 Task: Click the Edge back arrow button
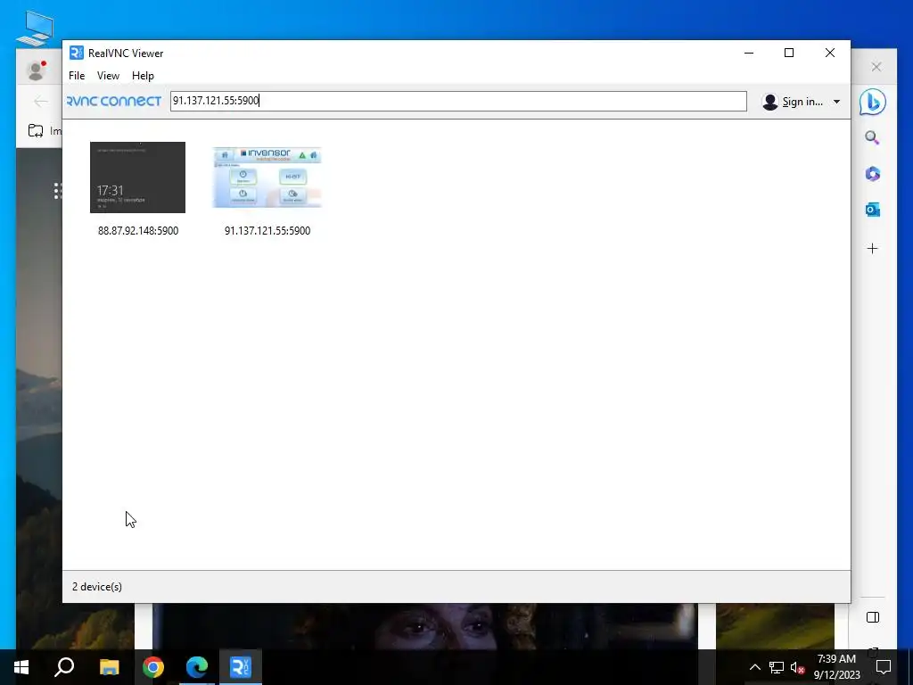pos(41,102)
